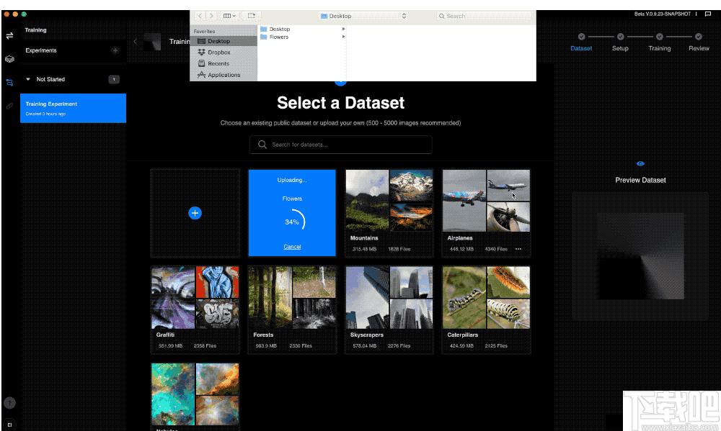Cancel the Flowers dataset upload

tap(292, 247)
